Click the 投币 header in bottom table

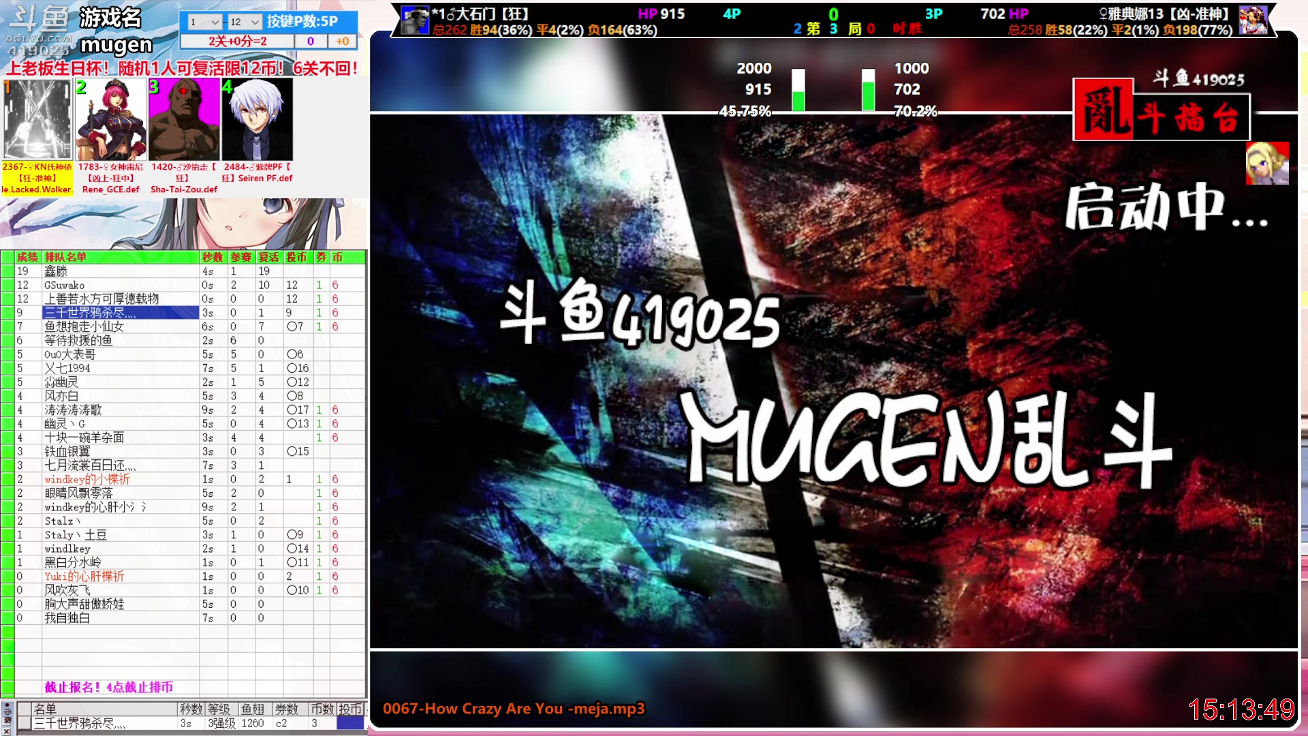click(351, 709)
